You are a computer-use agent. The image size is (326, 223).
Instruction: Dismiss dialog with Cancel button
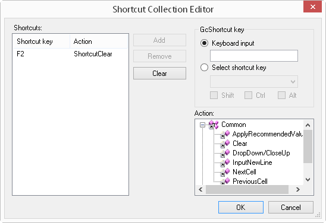[291, 207]
